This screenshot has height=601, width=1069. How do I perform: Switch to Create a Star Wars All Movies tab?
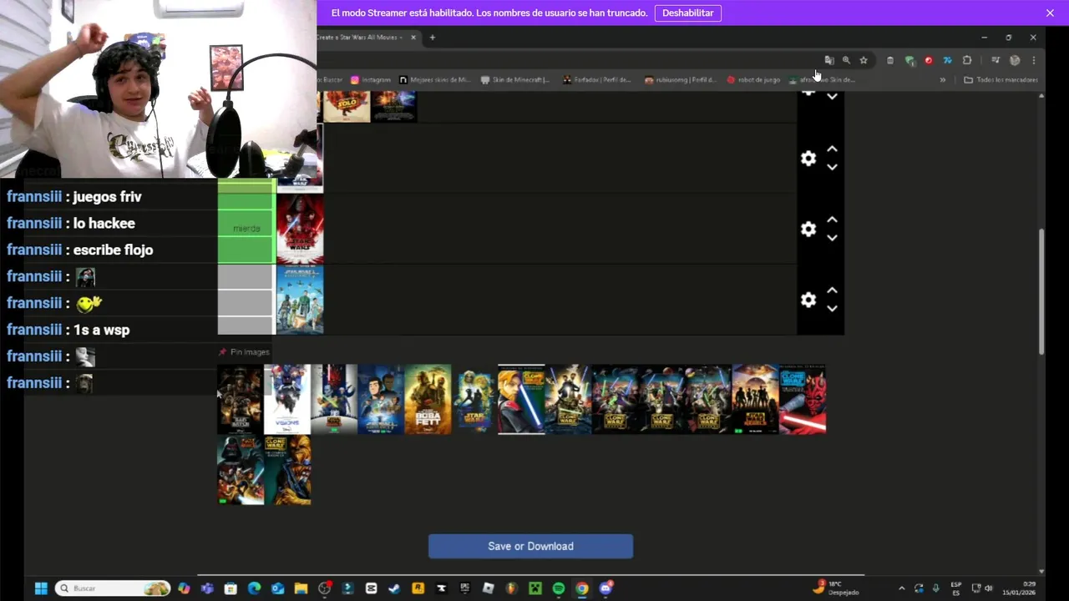pos(361,38)
